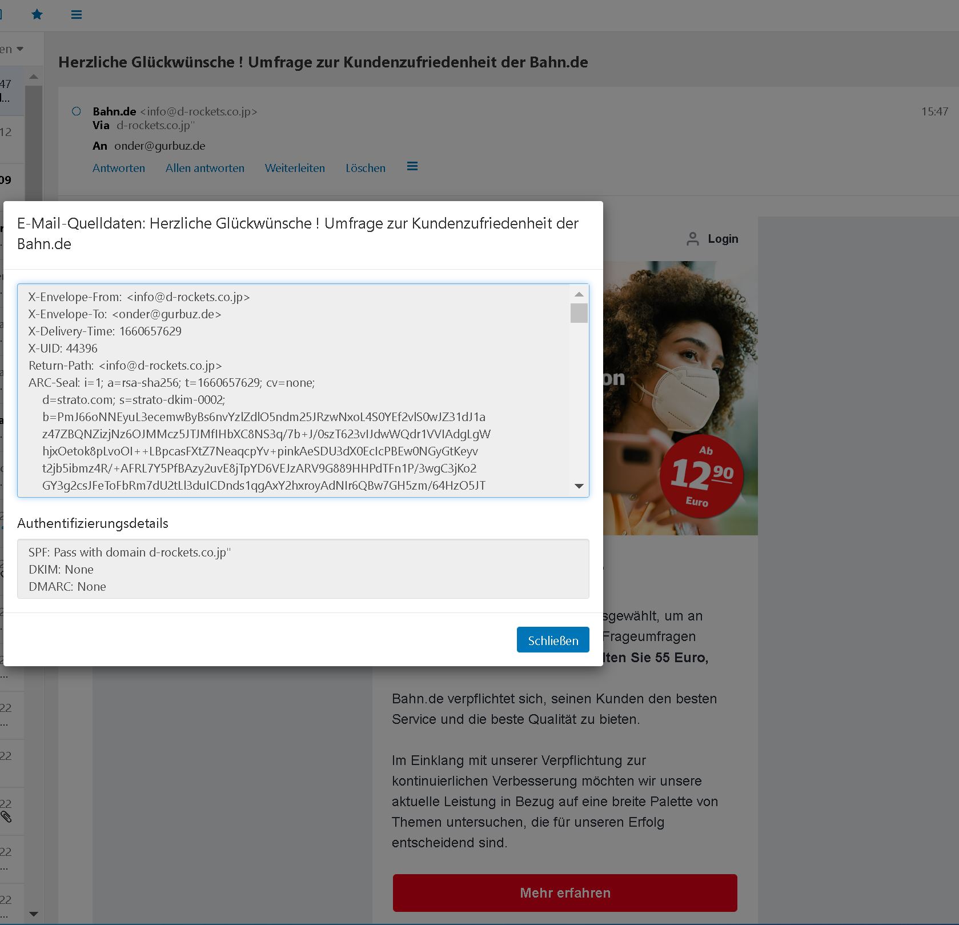Open the hamburger menu in top bar

77,15
